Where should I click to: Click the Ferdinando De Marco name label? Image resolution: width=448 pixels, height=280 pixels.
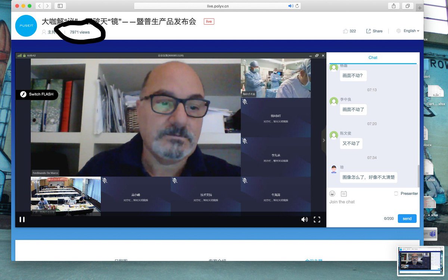pos(45,173)
